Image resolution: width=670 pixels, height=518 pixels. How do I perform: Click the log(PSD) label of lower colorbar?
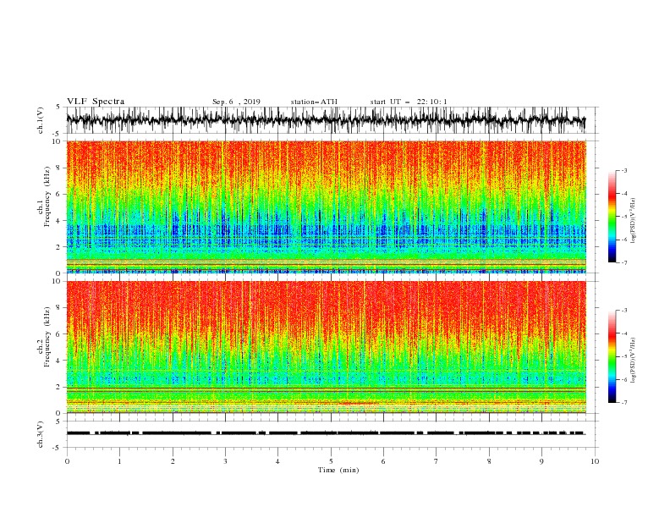coord(634,361)
